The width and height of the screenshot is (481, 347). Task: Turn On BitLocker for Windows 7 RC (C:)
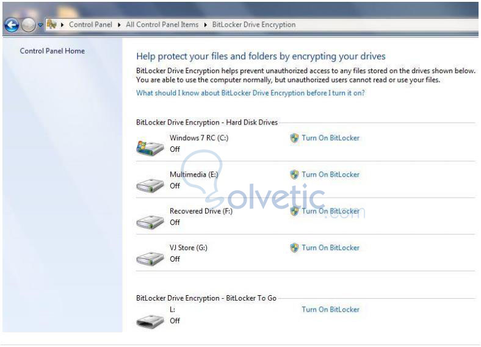[x=330, y=138]
